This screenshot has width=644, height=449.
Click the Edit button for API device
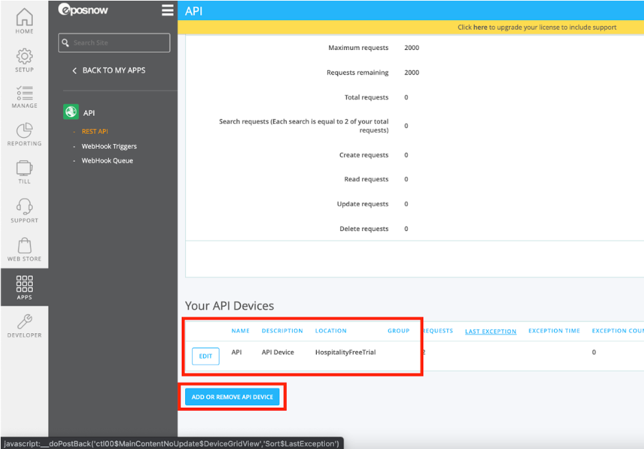coord(206,356)
